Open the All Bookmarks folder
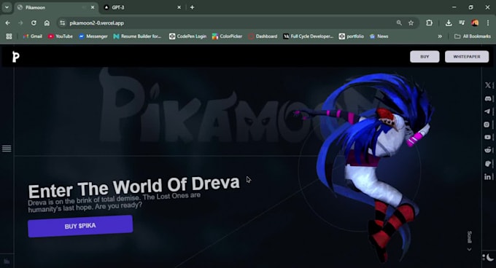The image size is (496, 268). click(472, 36)
